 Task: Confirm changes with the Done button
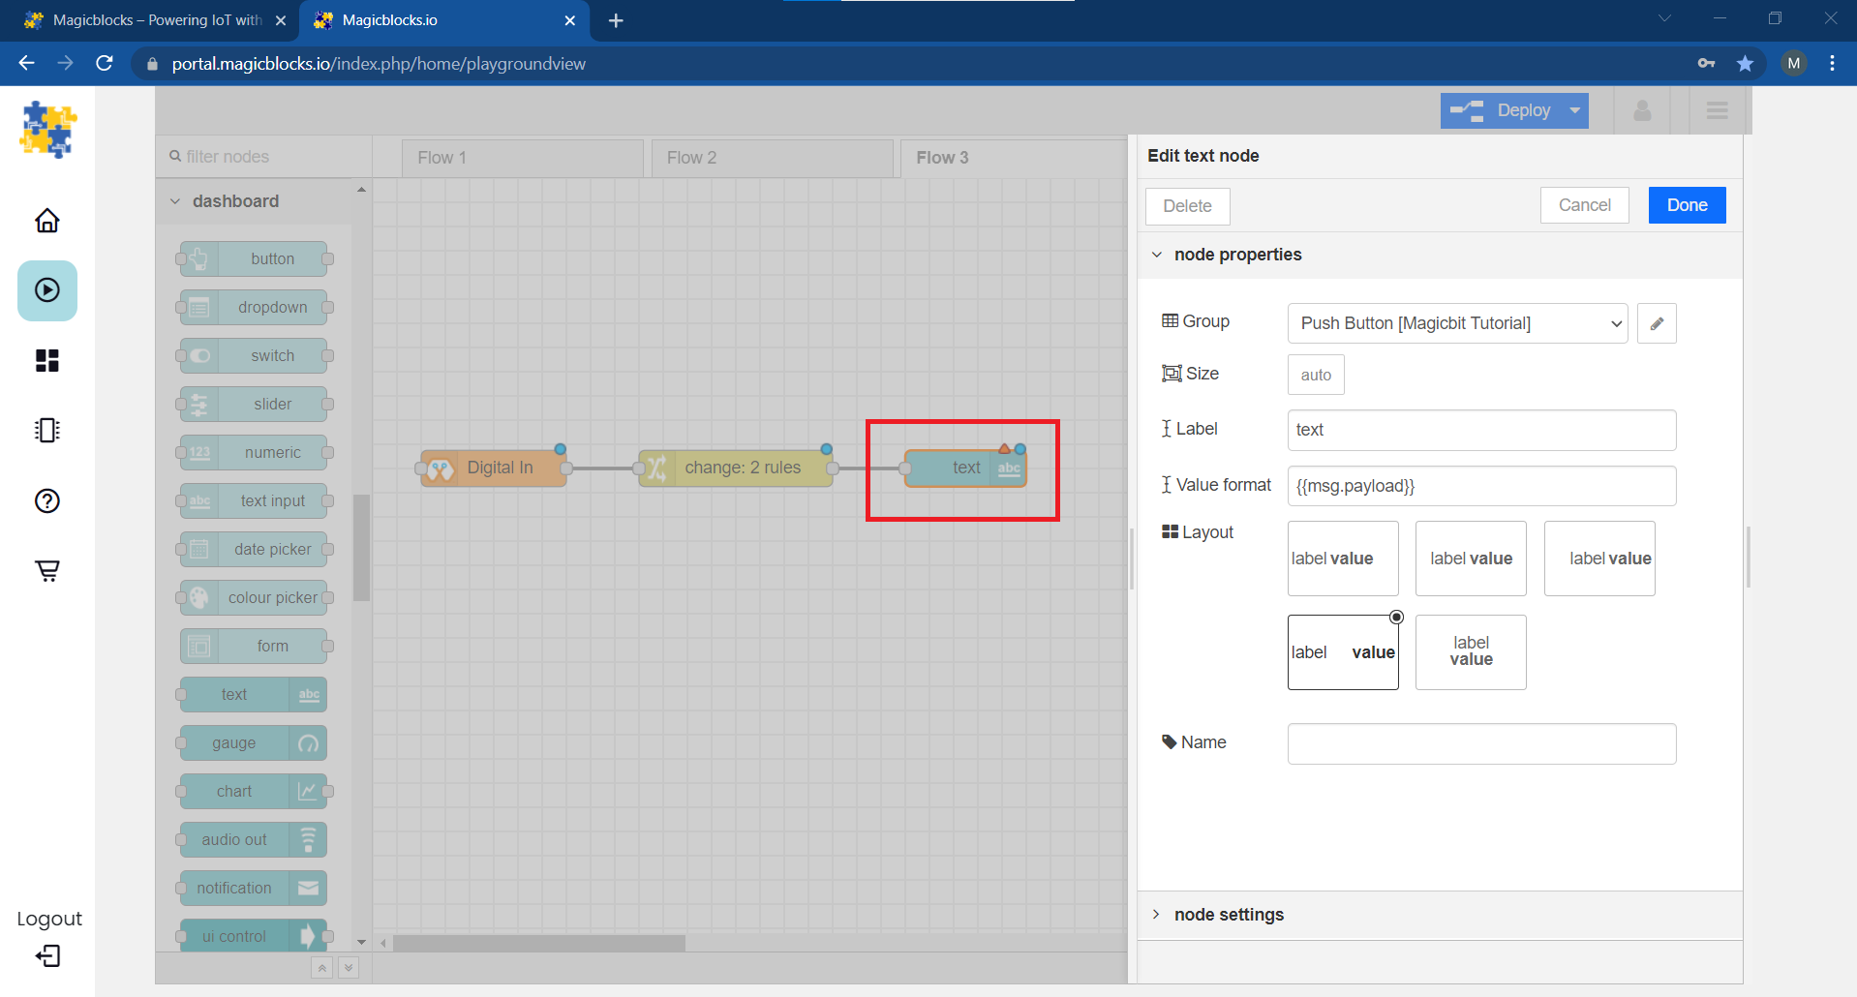click(x=1686, y=205)
